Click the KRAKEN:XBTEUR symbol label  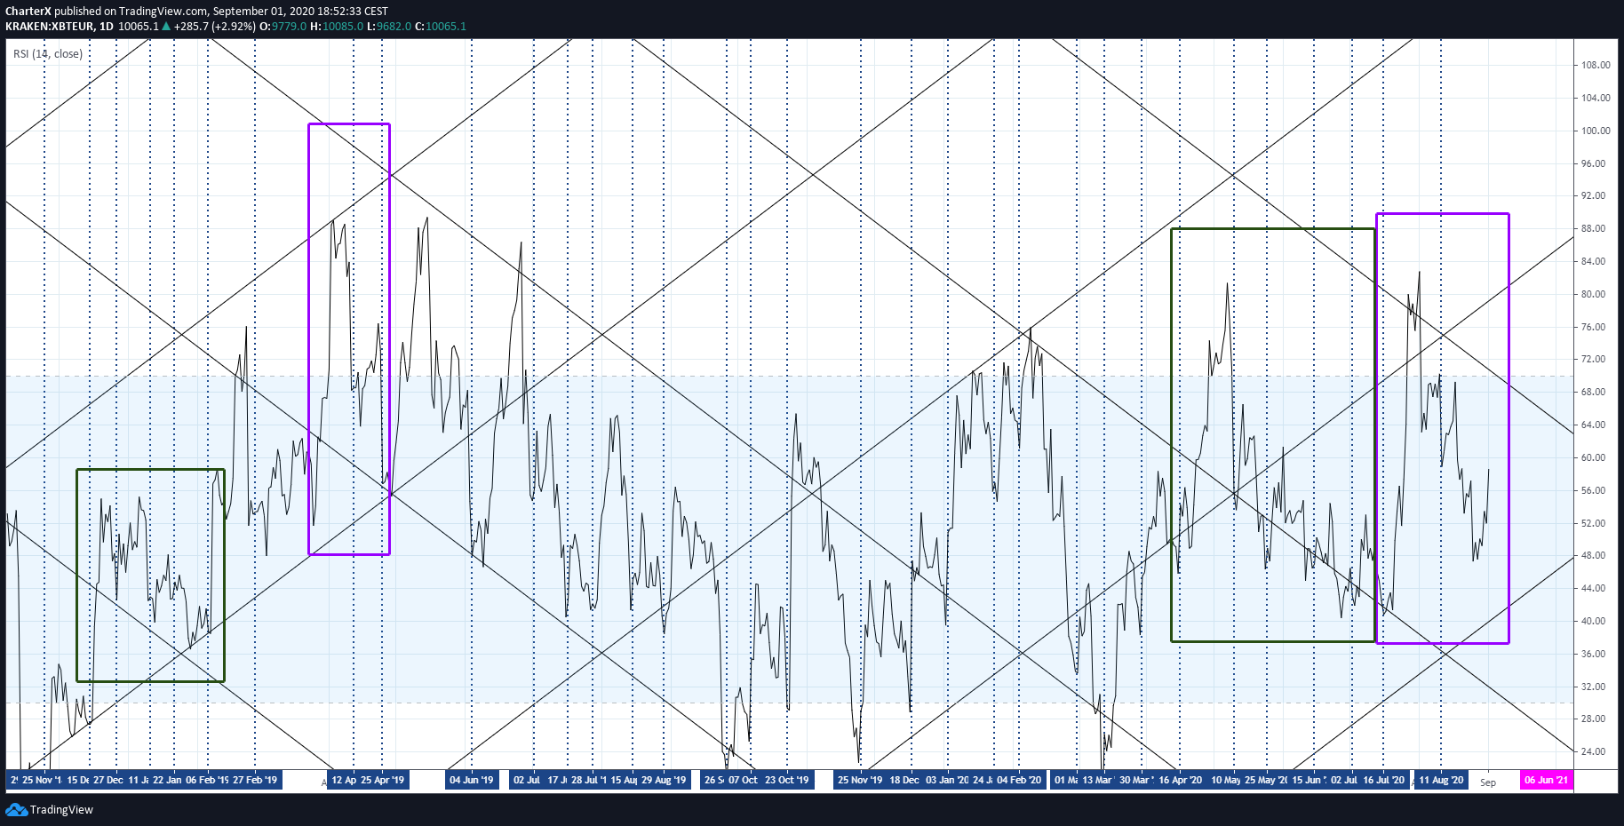point(50,27)
